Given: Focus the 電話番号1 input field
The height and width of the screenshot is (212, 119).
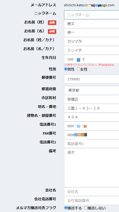Looking at the screenshot, I should click(x=92, y=126).
